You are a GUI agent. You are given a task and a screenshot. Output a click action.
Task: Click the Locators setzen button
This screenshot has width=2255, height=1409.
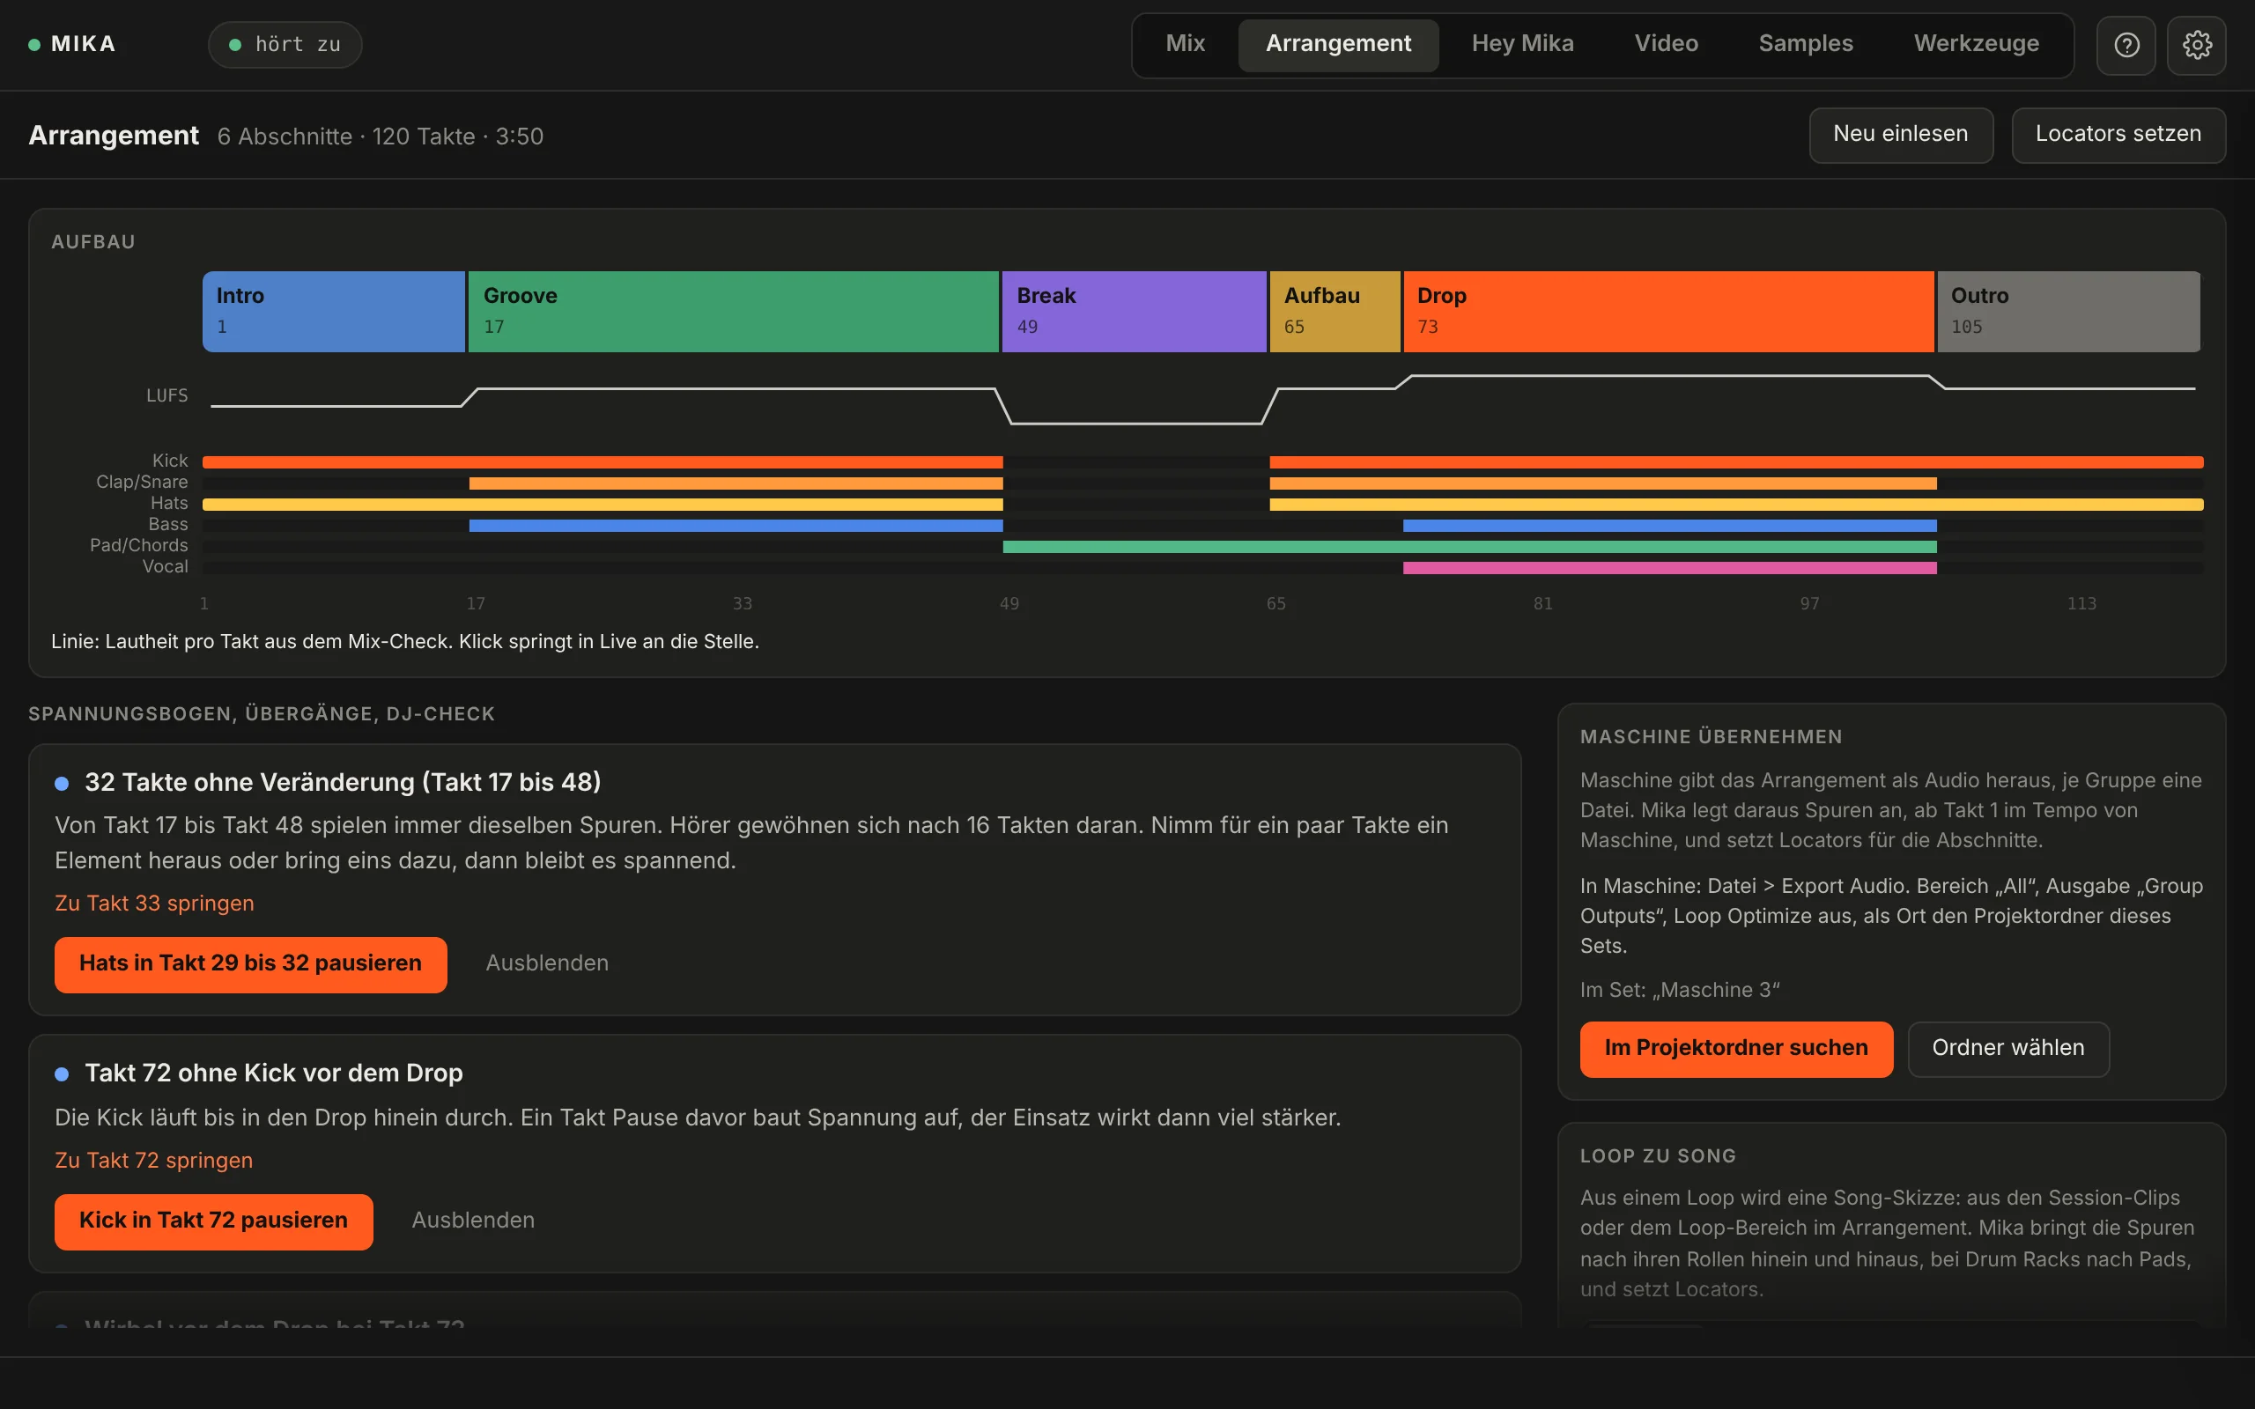[2118, 135]
